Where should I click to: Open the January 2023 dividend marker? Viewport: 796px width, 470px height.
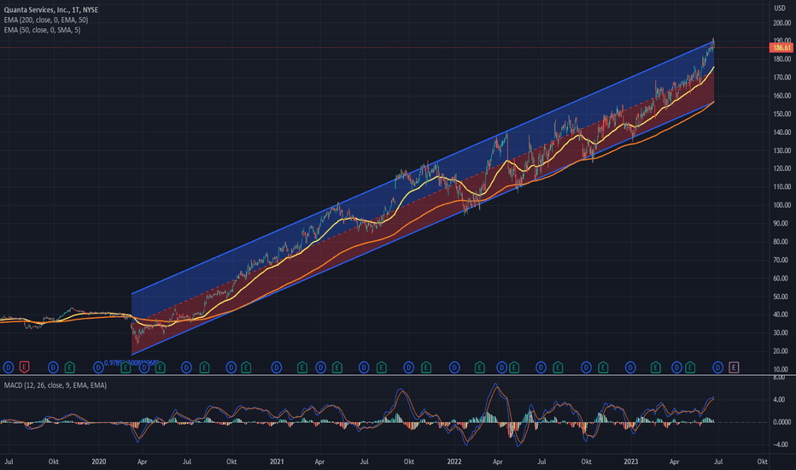coord(630,367)
